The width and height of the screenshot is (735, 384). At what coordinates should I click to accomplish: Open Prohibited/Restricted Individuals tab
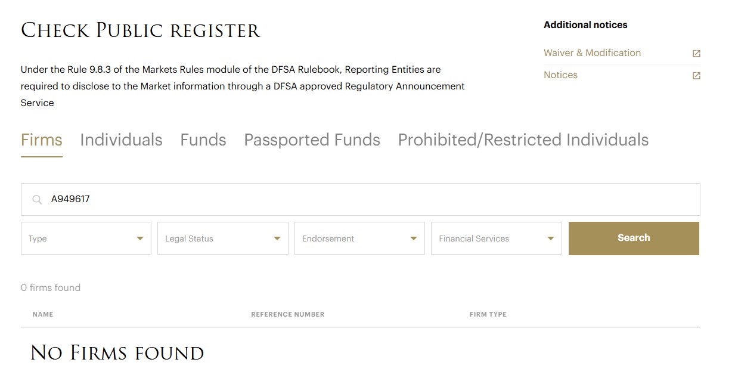(523, 140)
